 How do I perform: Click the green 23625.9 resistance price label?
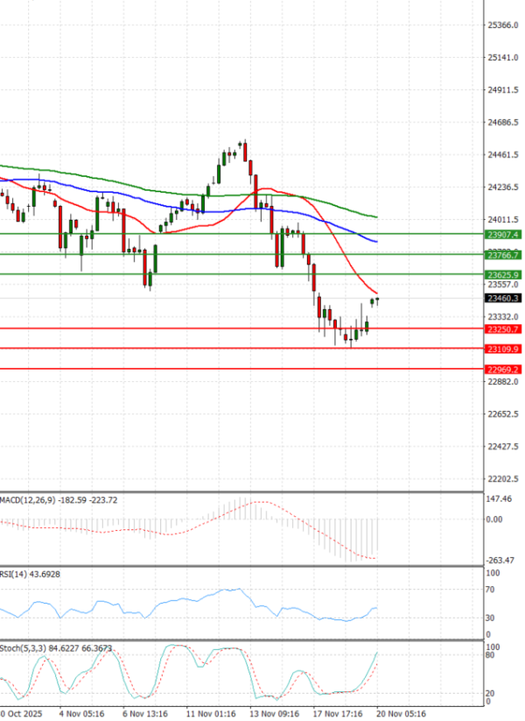point(502,275)
